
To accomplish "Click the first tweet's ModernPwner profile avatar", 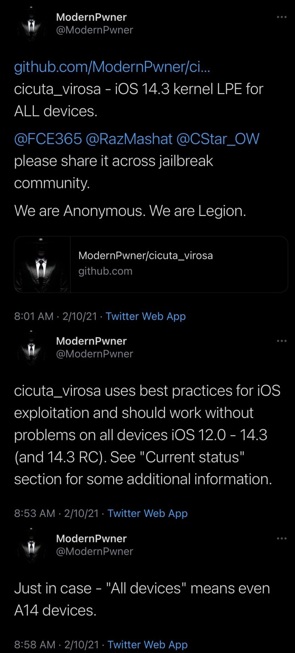I will (x=31, y=24).
